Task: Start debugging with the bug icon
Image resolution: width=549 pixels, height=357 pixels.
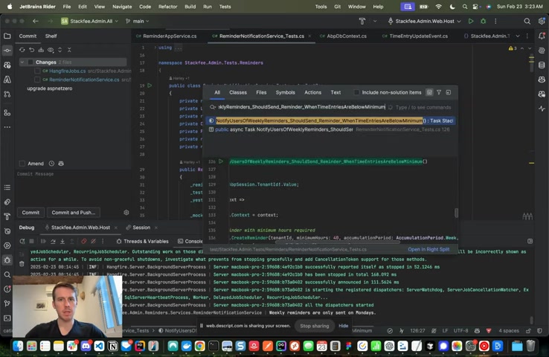Action: tap(484, 22)
